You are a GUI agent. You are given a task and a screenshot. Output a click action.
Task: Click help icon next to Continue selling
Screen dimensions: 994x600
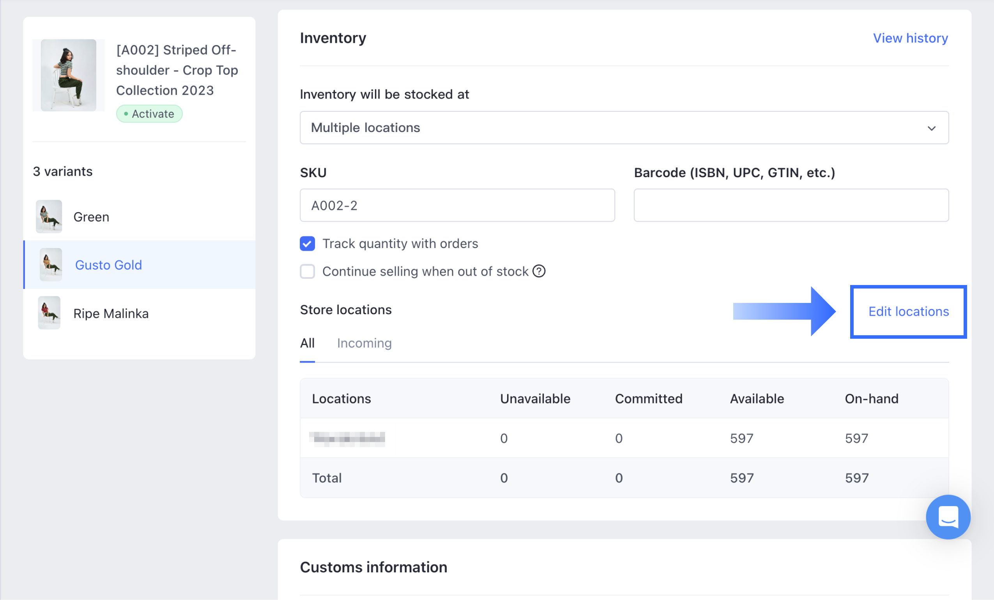tap(539, 271)
